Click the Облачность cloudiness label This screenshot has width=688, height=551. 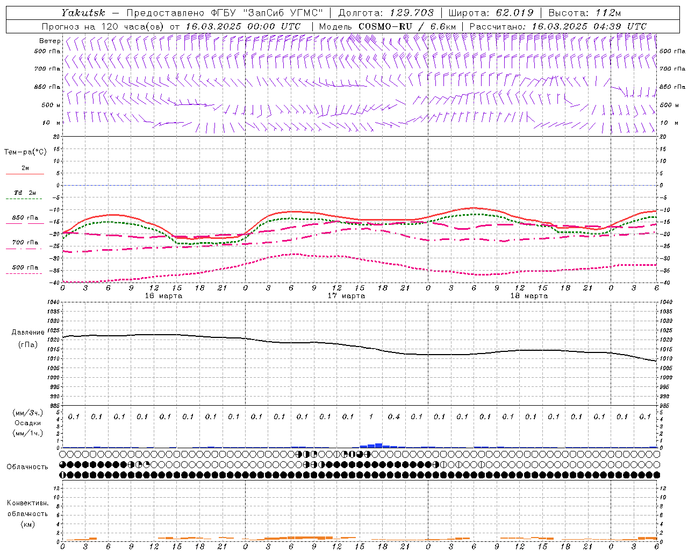coord(27,467)
